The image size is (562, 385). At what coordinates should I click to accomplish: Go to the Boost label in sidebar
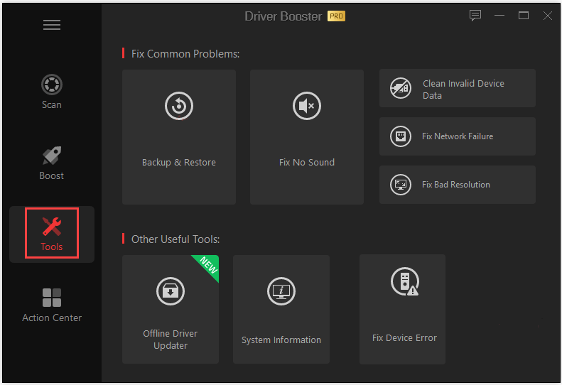(52, 175)
